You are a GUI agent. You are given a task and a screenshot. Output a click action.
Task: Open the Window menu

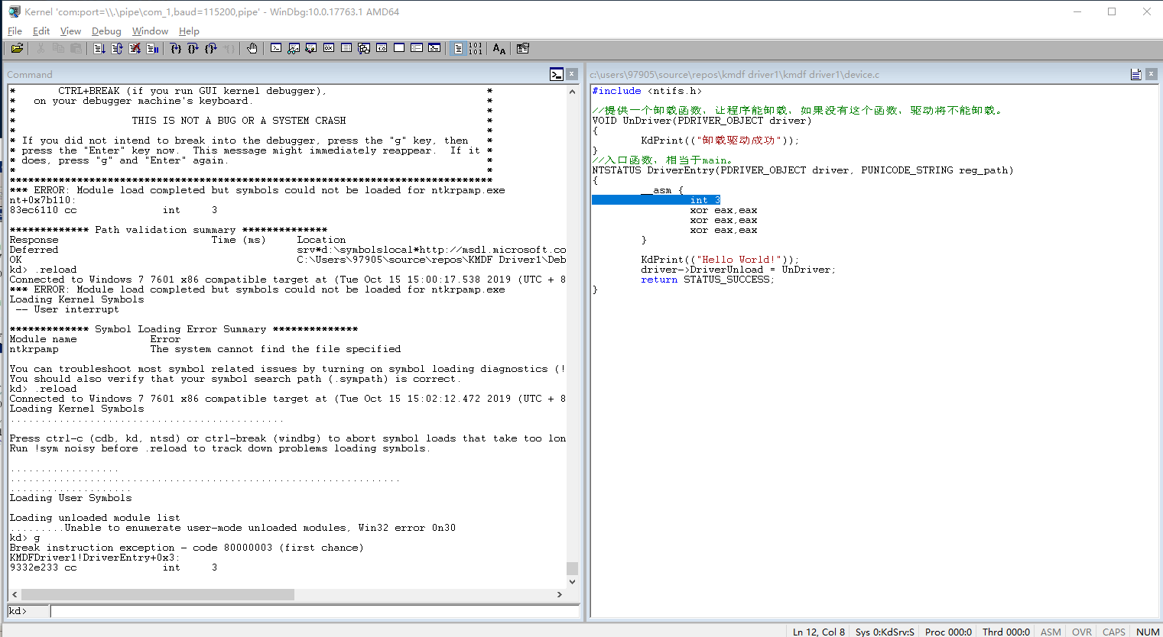(150, 31)
